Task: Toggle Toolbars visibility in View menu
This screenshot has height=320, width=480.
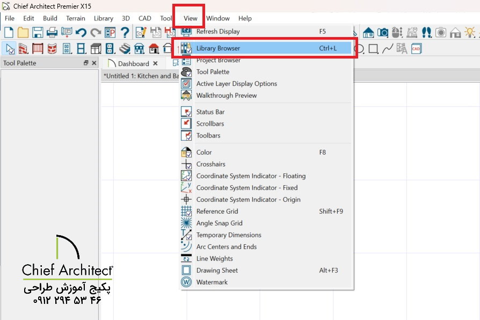Action: [266, 135]
